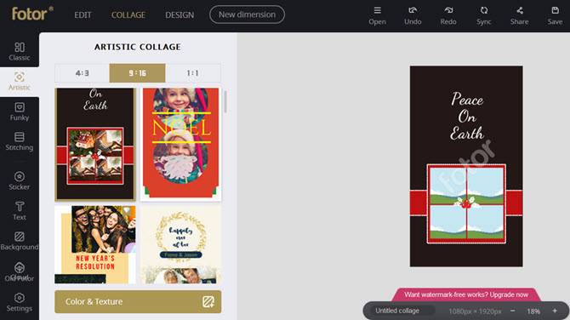Image resolution: width=570 pixels, height=320 pixels.
Task: Switch to the COLLAGE tab
Action: click(128, 15)
